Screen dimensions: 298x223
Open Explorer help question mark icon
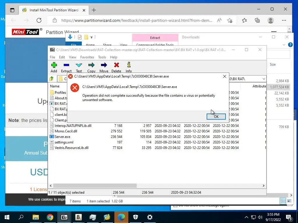(x=290, y=45)
